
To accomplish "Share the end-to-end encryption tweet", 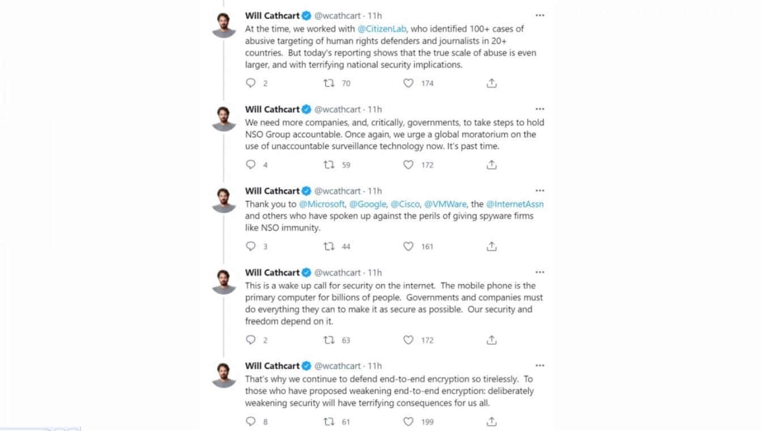I will click(491, 422).
